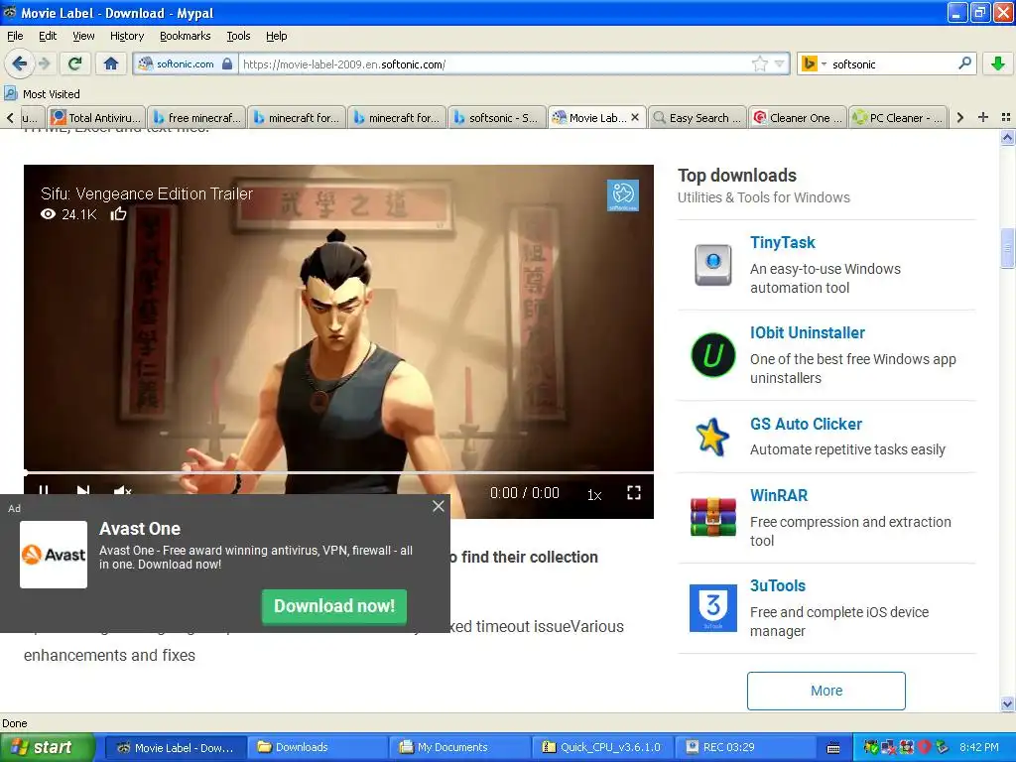Open the History menu
Viewport: 1016px width, 762px height.
click(127, 36)
